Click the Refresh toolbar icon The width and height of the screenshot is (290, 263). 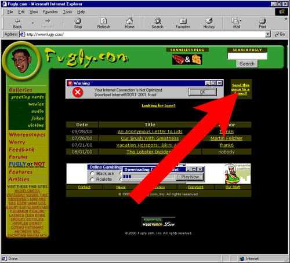pos(104,23)
